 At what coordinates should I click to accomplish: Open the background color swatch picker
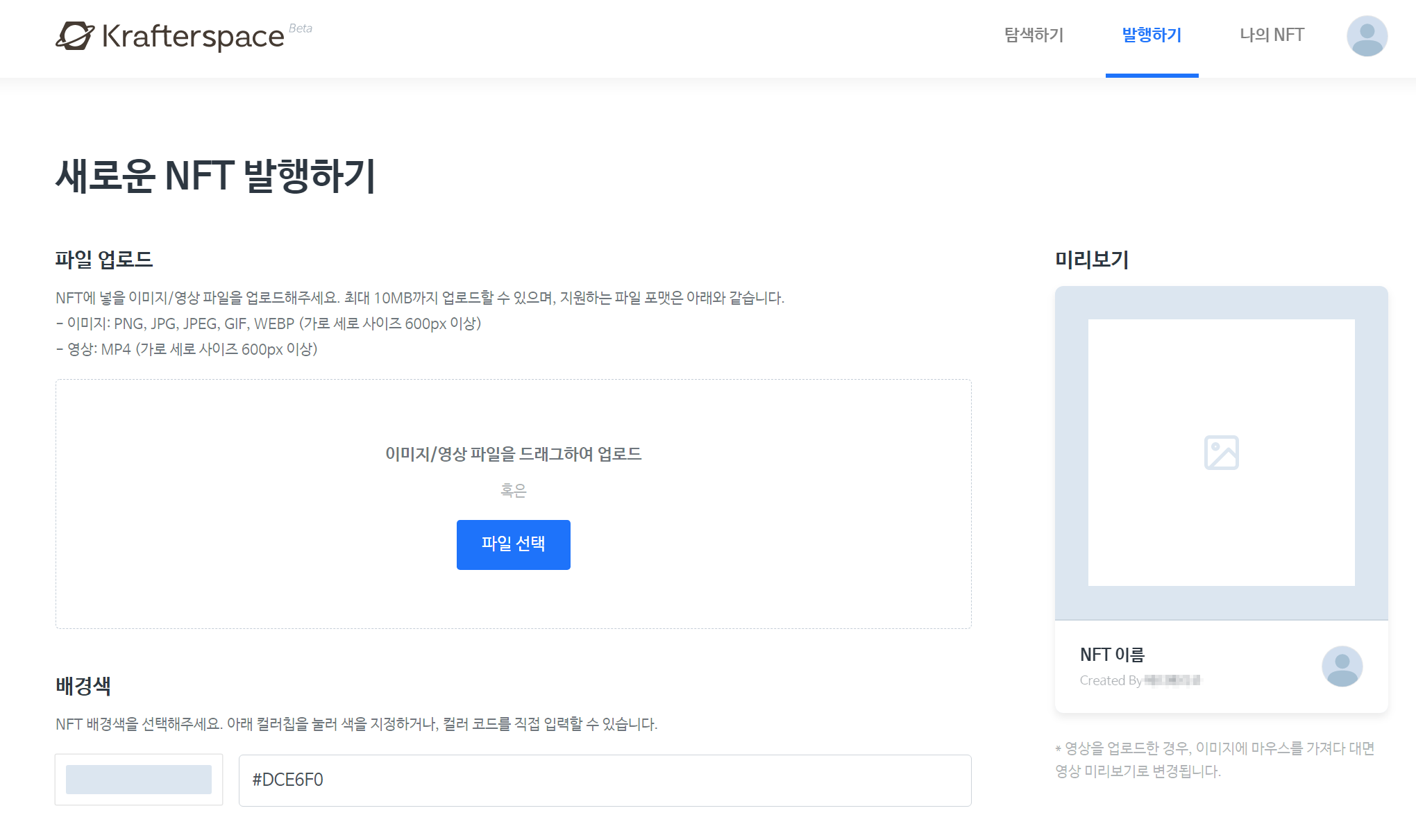coord(139,780)
